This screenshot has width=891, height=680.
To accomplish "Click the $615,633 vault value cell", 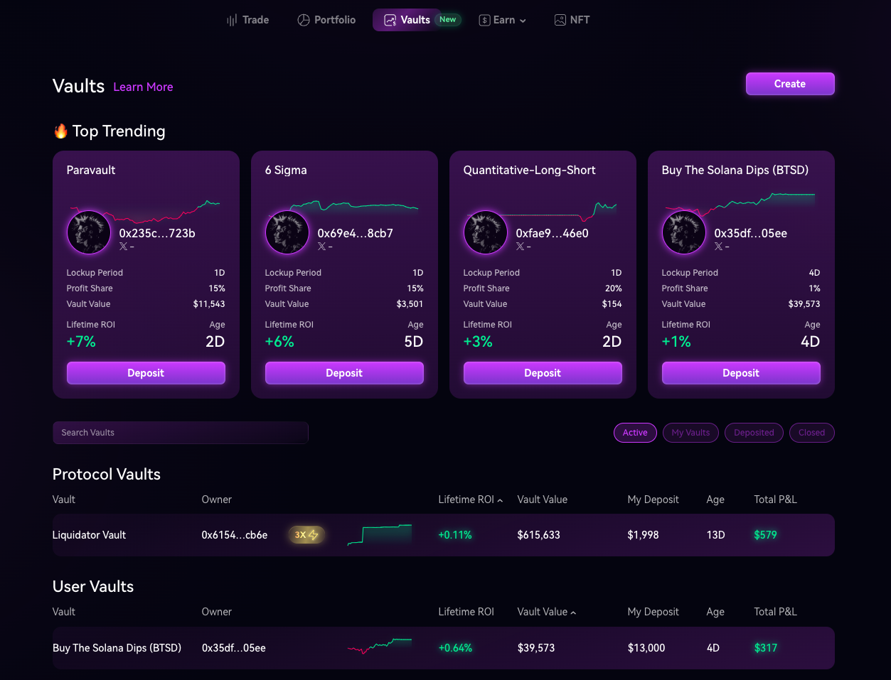I will pos(538,535).
